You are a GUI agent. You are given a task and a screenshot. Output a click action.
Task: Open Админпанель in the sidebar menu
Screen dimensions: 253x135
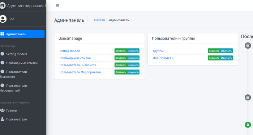(x=22, y=34)
